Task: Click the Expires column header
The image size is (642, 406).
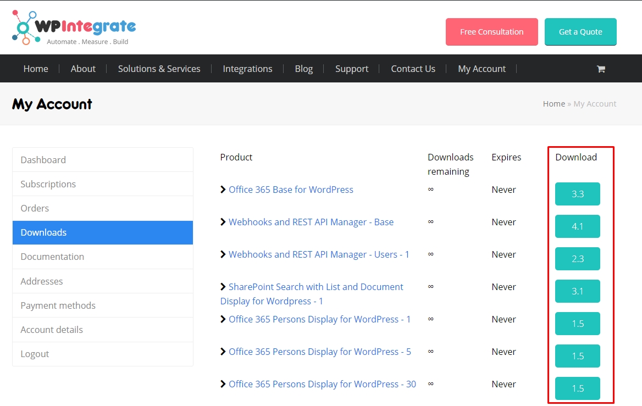Action: pos(506,157)
